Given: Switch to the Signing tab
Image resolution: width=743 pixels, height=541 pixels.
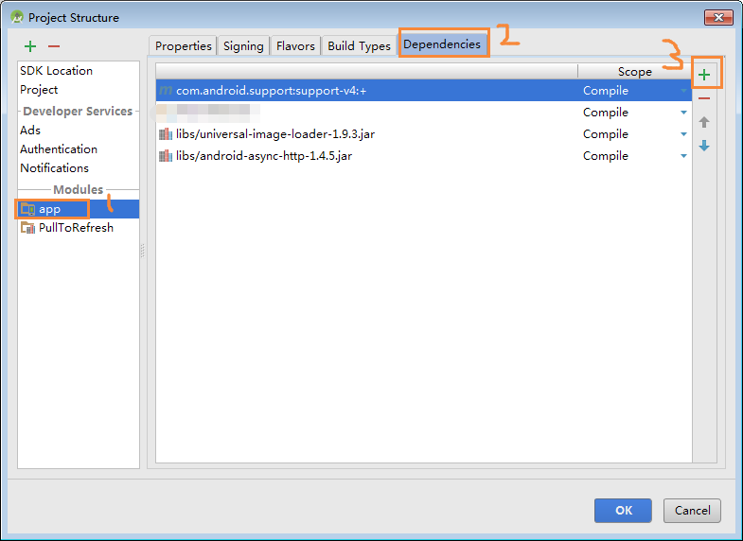Looking at the screenshot, I should click(243, 46).
